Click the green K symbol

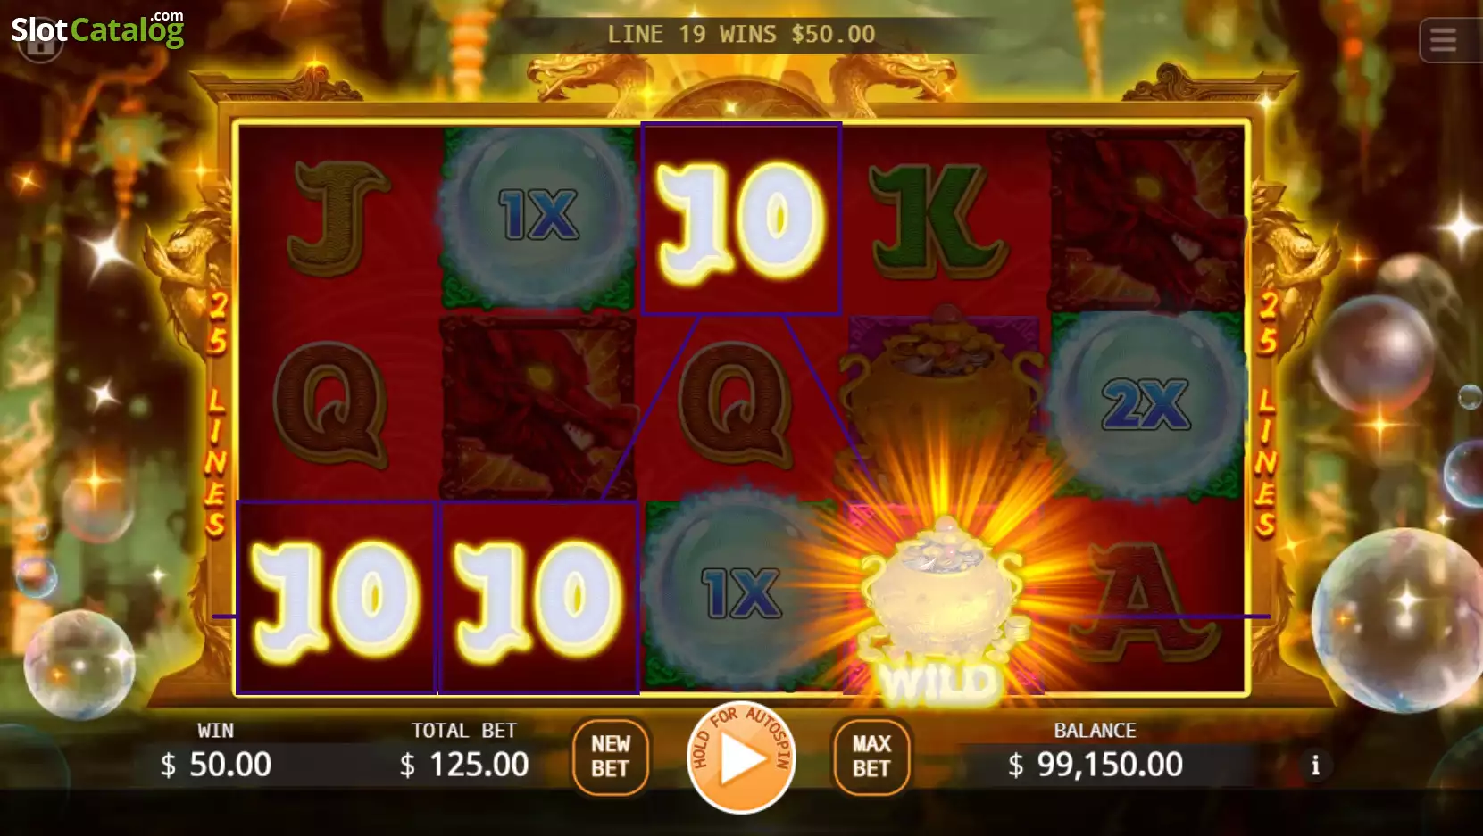click(937, 219)
